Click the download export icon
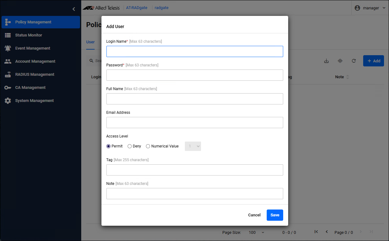Image resolution: width=389 pixels, height=241 pixels. [x=326, y=61]
